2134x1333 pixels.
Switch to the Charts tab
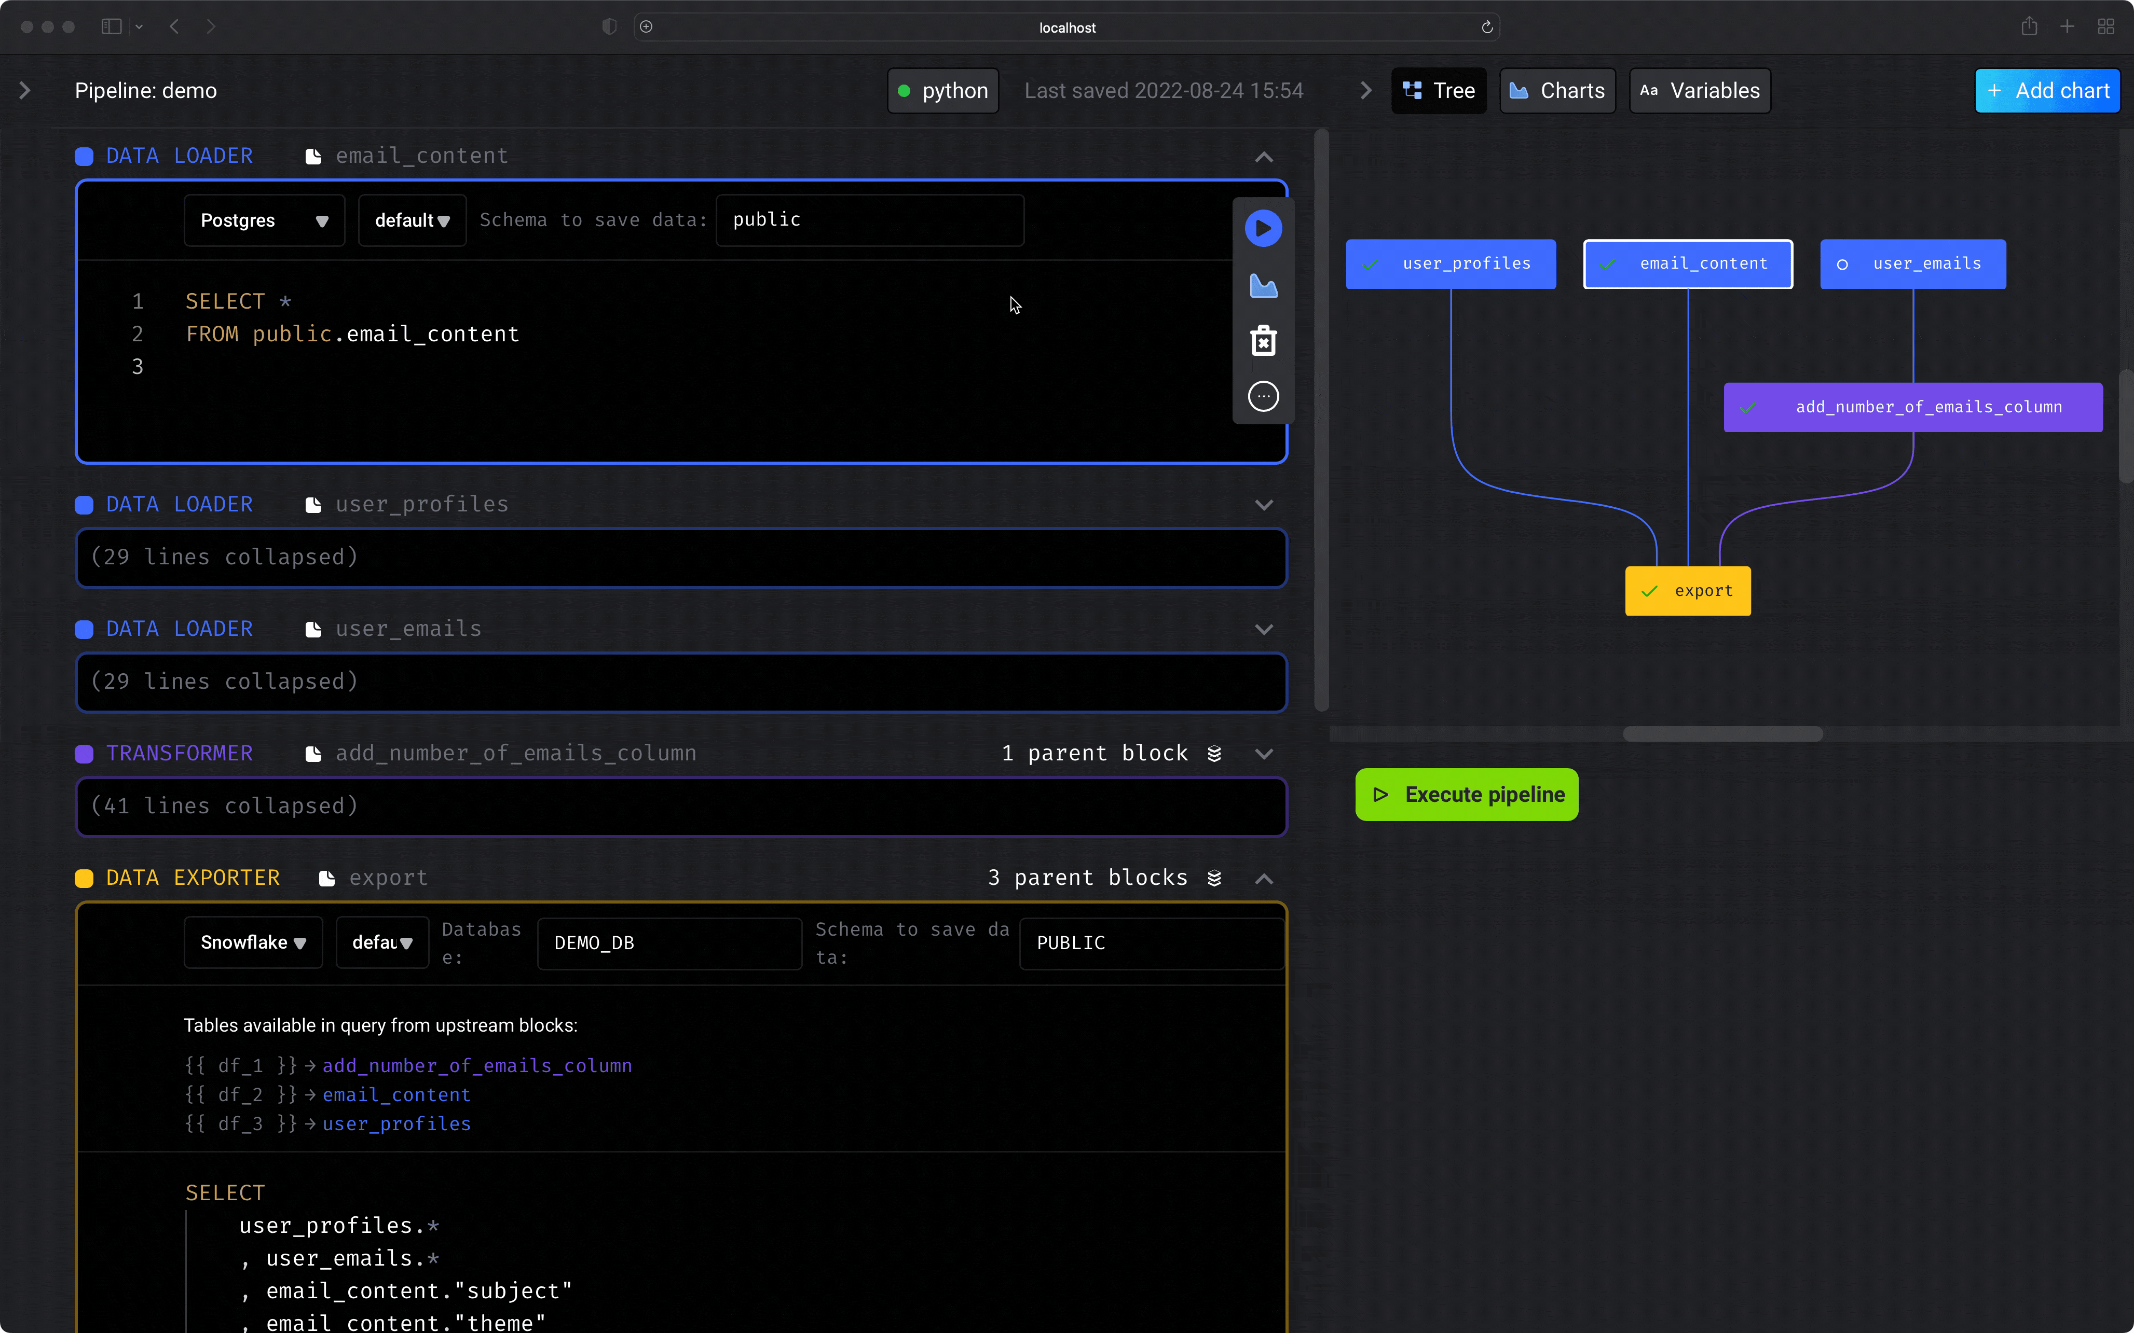[x=1557, y=91]
